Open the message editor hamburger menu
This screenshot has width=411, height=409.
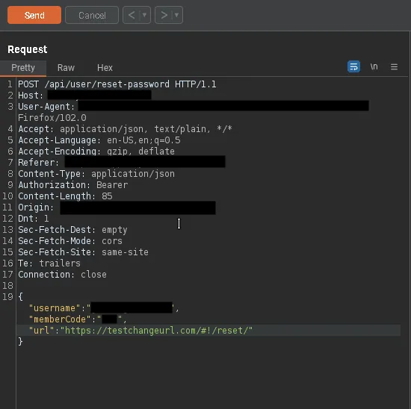coord(394,67)
